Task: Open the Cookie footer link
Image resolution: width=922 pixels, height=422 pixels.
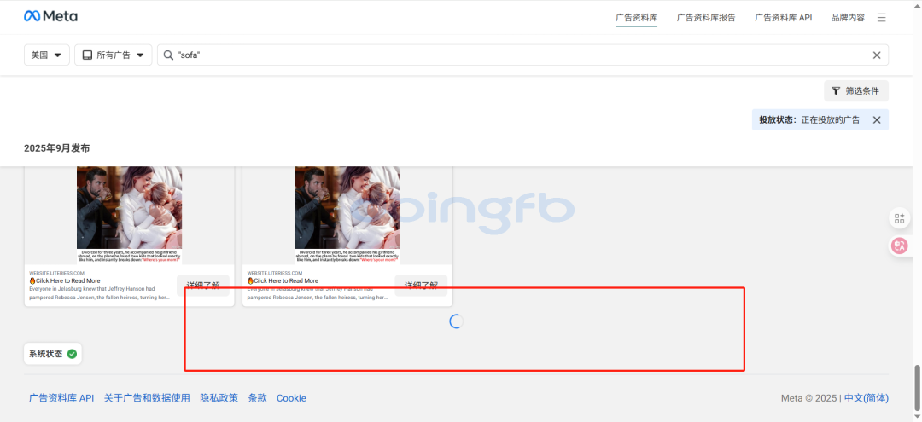Action: [x=291, y=398]
